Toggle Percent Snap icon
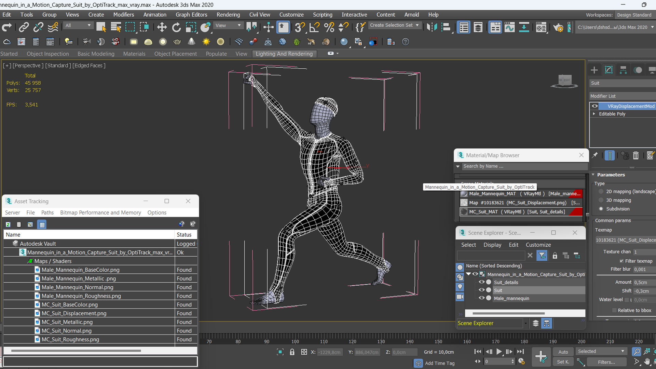The width and height of the screenshot is (656, 369). 329,27
